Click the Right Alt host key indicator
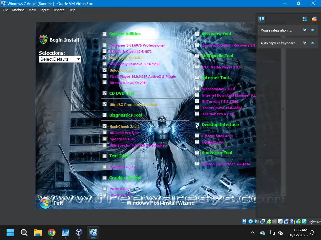This screenshot has width=321, height=240. tap(314, 222)
